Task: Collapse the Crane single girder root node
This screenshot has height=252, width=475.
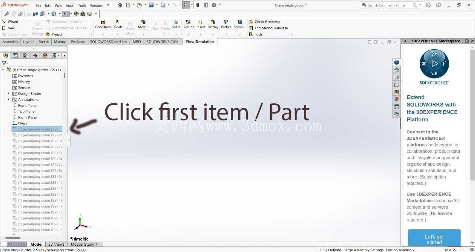Action: coord(3,70)
